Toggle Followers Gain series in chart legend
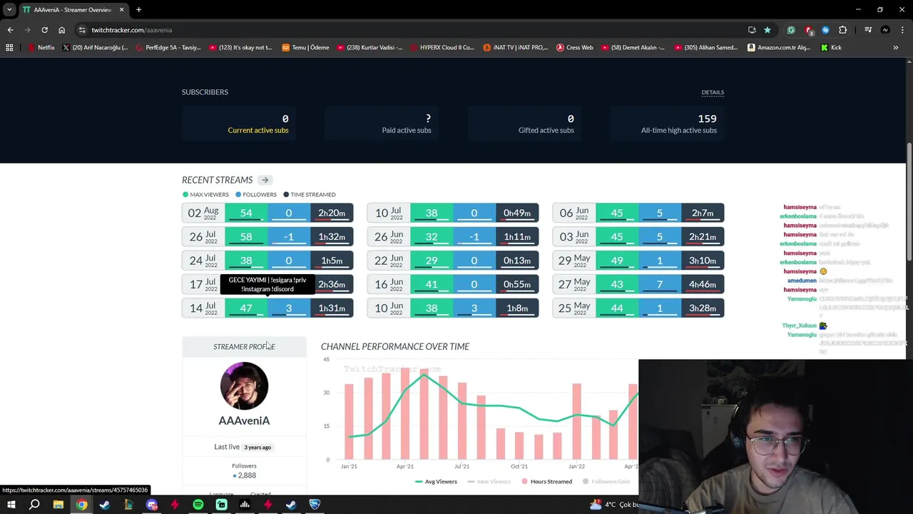The height and width of the screenshot is (514, 913). tap(606, 482)
